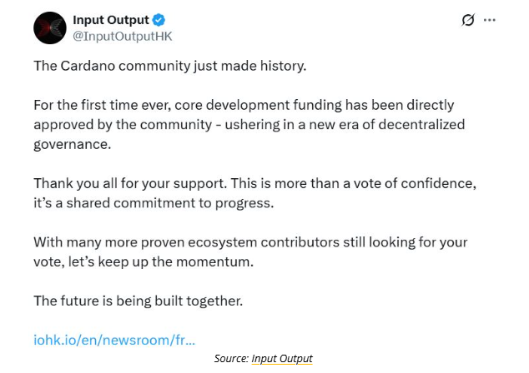Visit the @InputOutputHK handle

(x=123, y=37)
